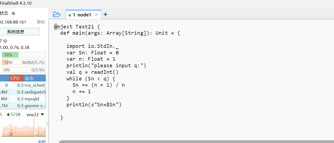Close the node1 tab
The image size is (334, 143).
(96, 15)
